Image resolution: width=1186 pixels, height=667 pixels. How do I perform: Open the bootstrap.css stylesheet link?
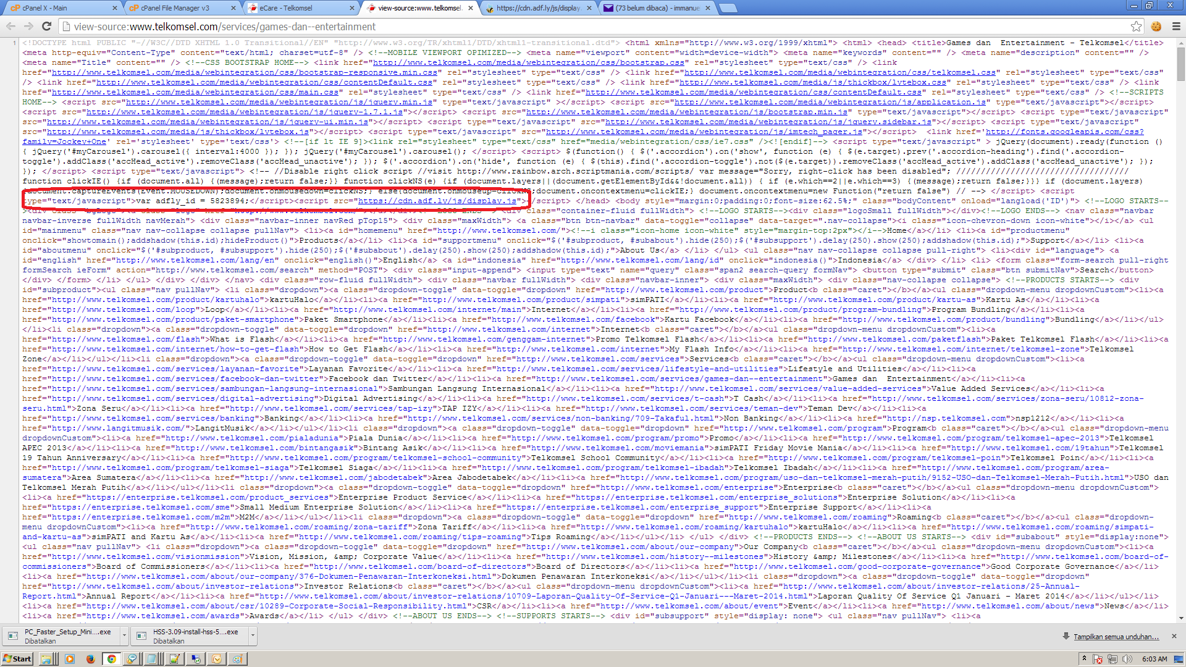point(528,62)
